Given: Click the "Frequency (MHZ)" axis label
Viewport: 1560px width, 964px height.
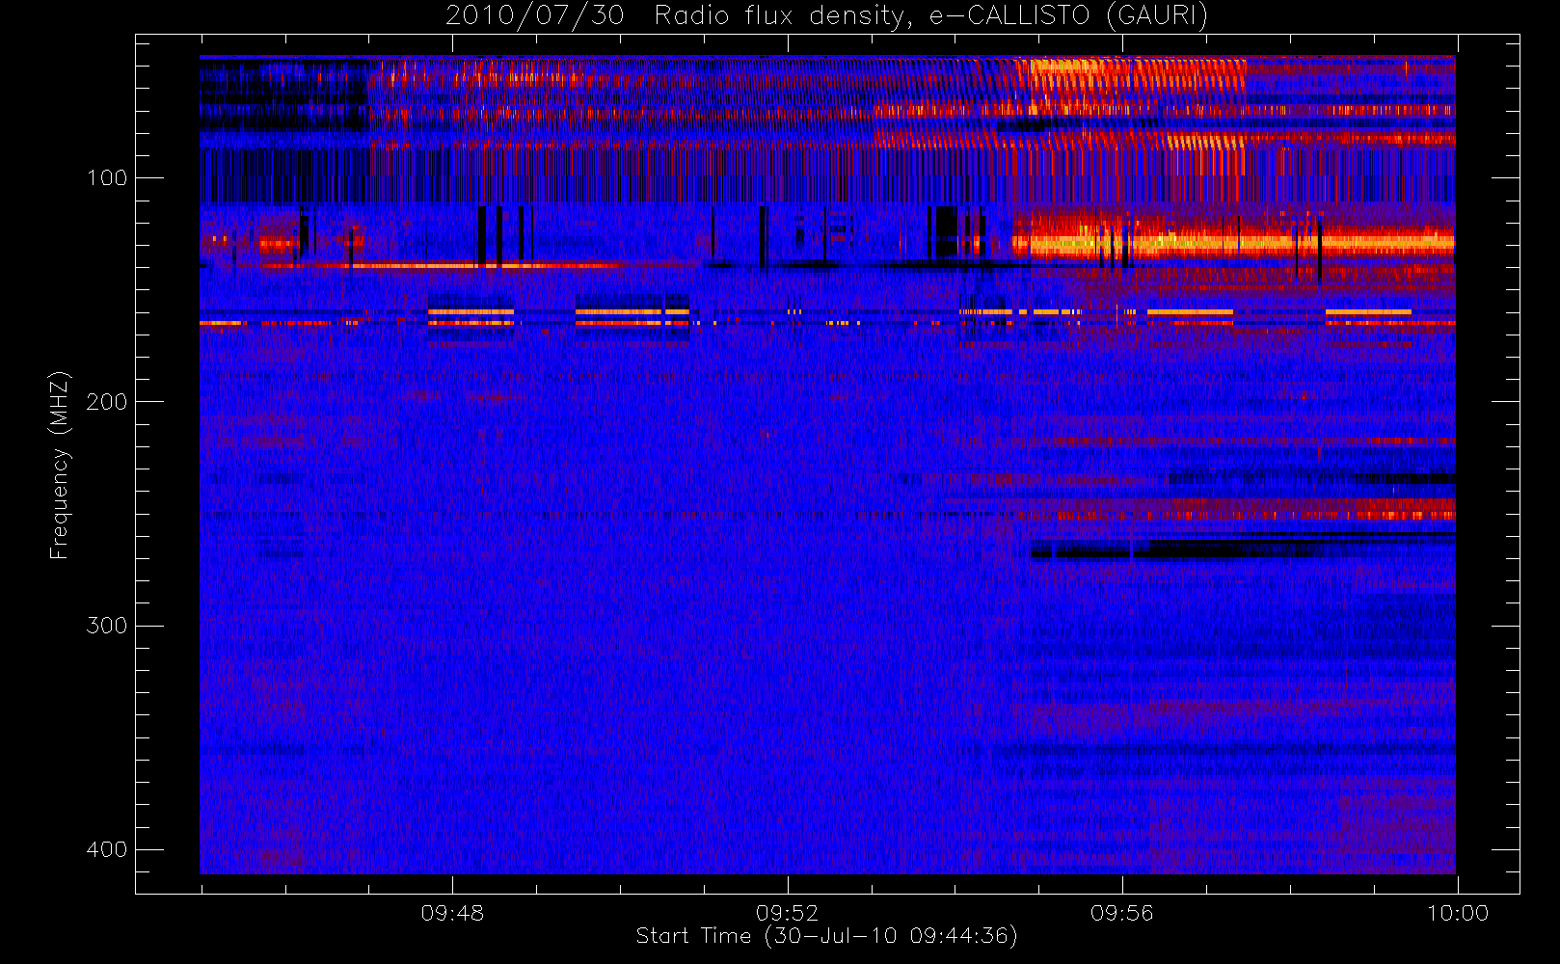Looking at the screenshot, I should point(60,465).
